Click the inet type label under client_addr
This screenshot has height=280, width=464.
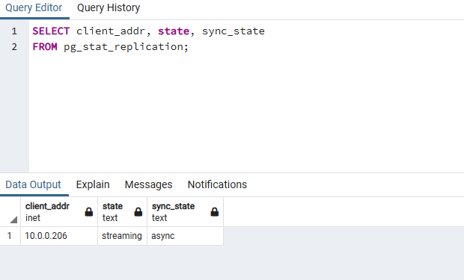(32, 218)
